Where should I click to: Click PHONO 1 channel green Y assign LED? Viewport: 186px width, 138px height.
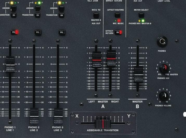tap(15, 3)
